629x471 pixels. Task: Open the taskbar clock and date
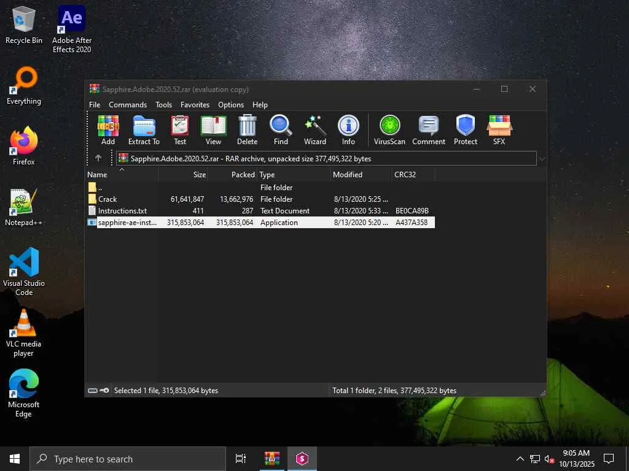(576, 459)
